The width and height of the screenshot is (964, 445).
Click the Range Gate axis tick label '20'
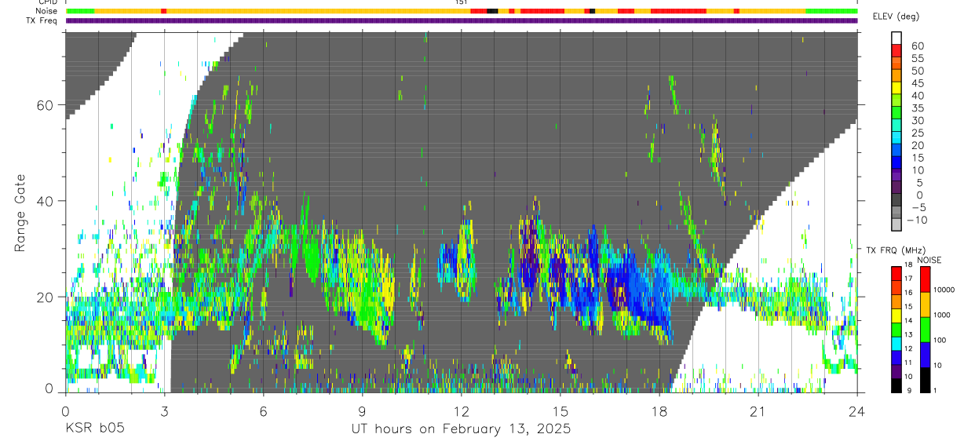[46, 297]
